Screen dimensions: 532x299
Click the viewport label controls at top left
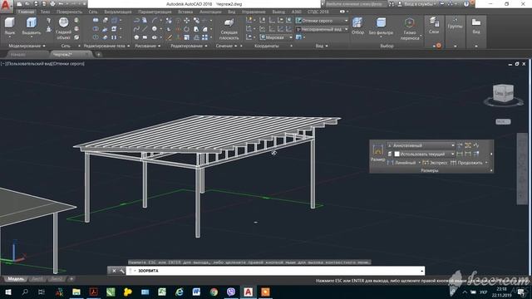[x=42, y=63]
